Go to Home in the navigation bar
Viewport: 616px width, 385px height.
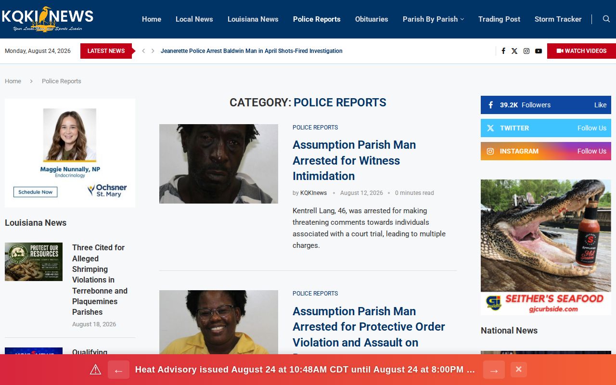[152, 19]
